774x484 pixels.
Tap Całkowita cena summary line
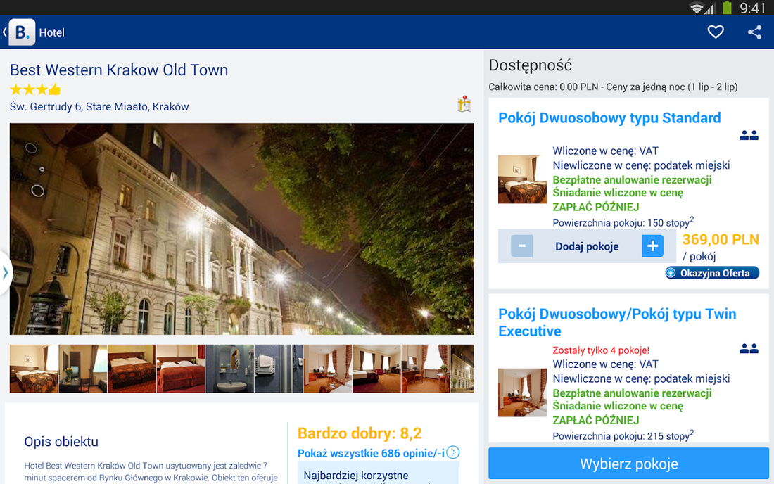coord(613,87)
